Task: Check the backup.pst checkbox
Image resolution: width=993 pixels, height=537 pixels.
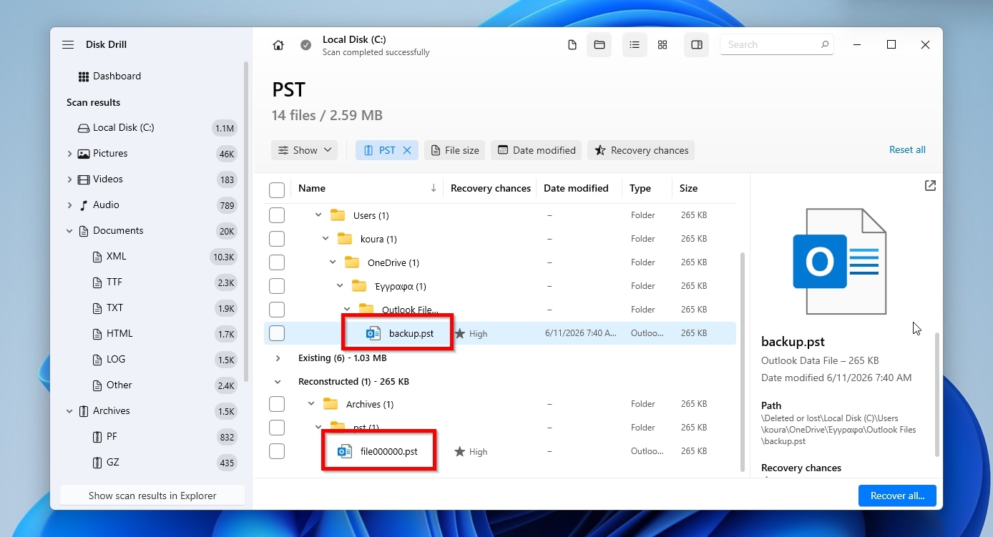Action: click(x=277, y=333)
